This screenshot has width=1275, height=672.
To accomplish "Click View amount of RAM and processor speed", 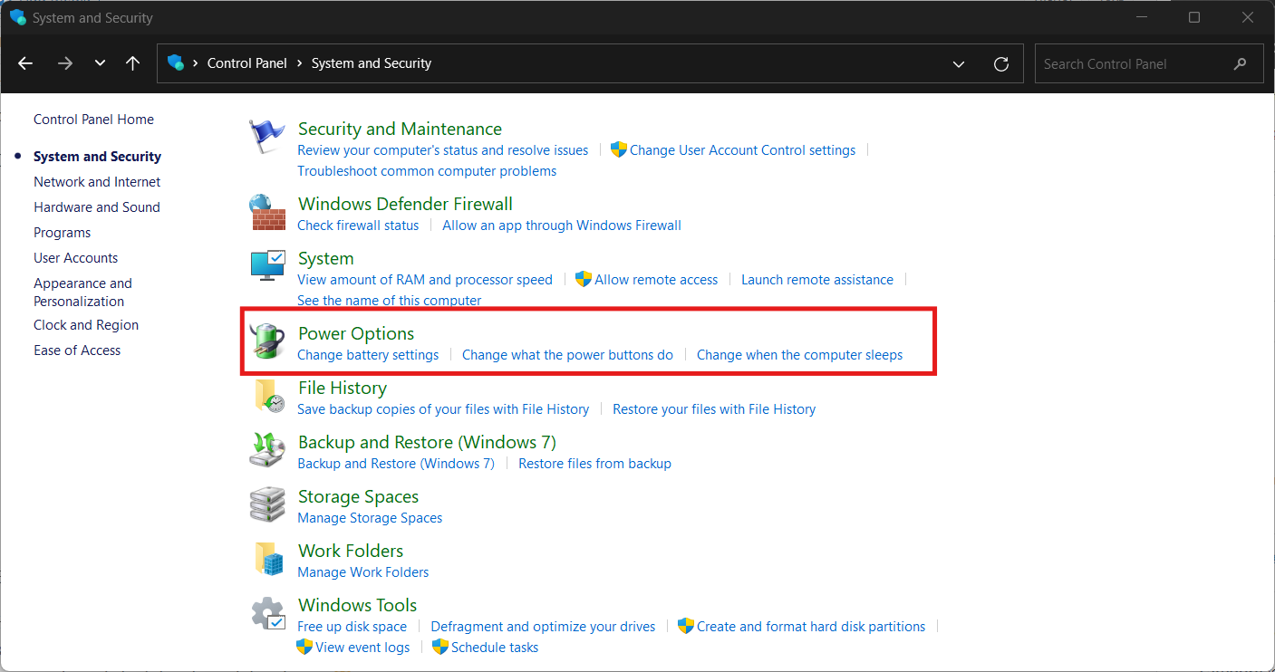I will (x=425, y=280).
